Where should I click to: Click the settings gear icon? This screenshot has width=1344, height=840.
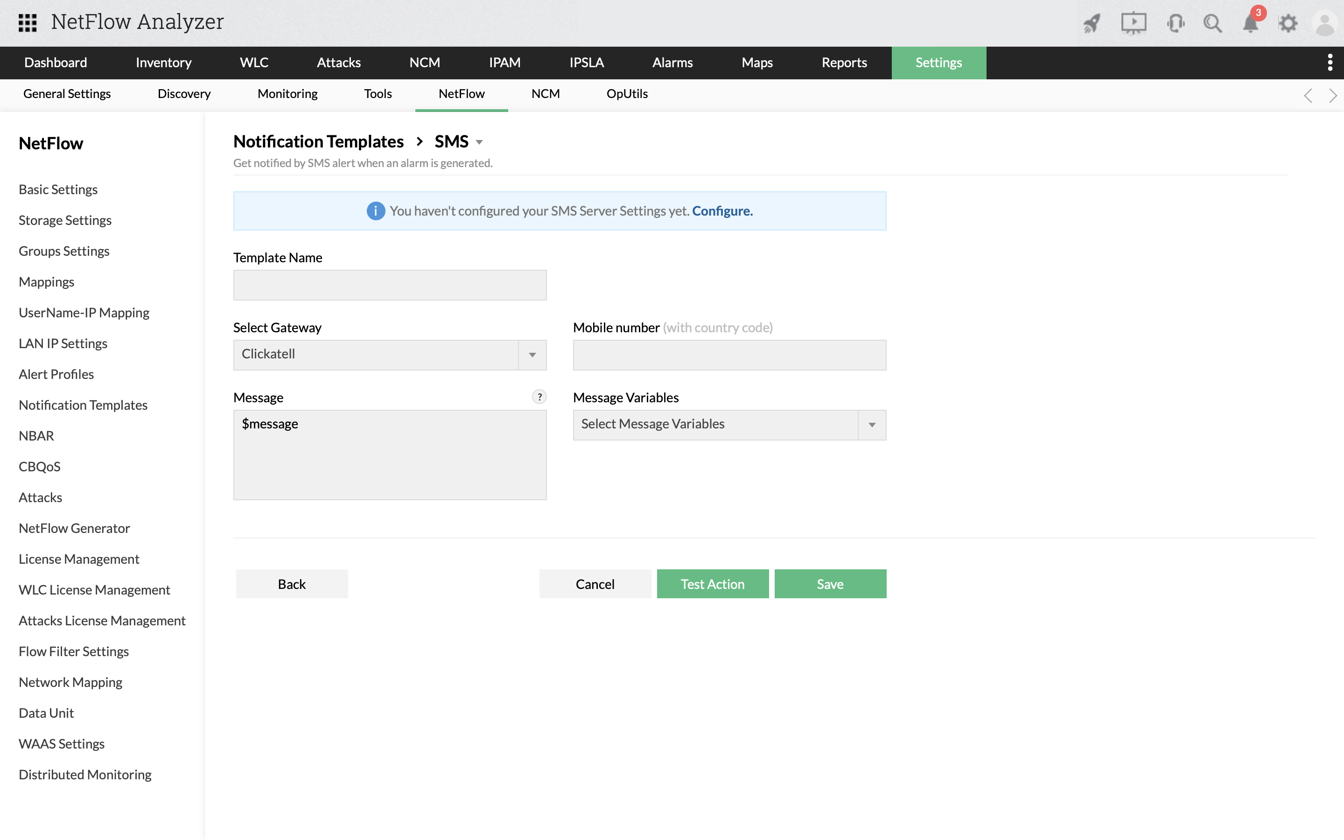coord(1288,23)
